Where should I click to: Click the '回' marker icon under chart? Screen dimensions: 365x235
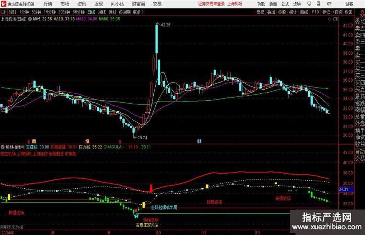click(34, 141)
